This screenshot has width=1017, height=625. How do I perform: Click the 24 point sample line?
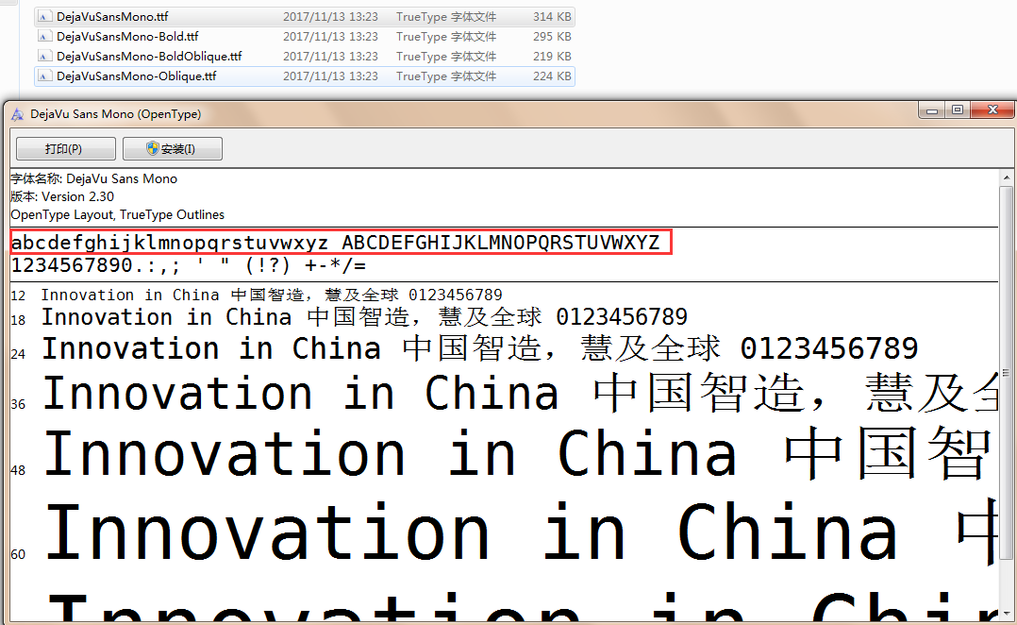pyautogui.click(x=480, y=348)
